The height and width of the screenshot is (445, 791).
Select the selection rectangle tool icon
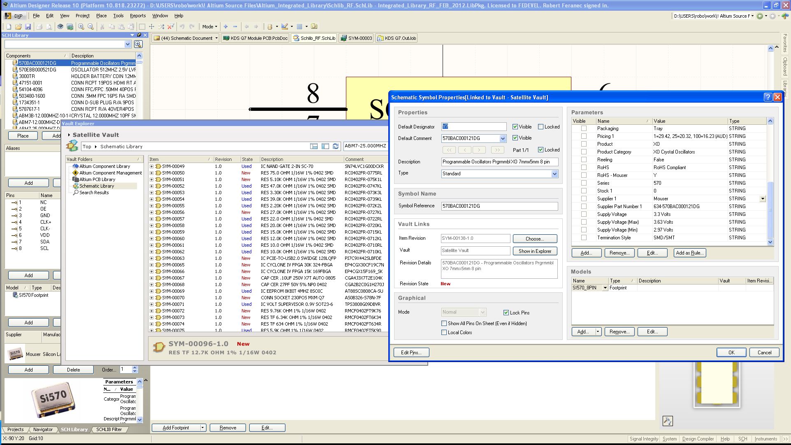point(142,27)
